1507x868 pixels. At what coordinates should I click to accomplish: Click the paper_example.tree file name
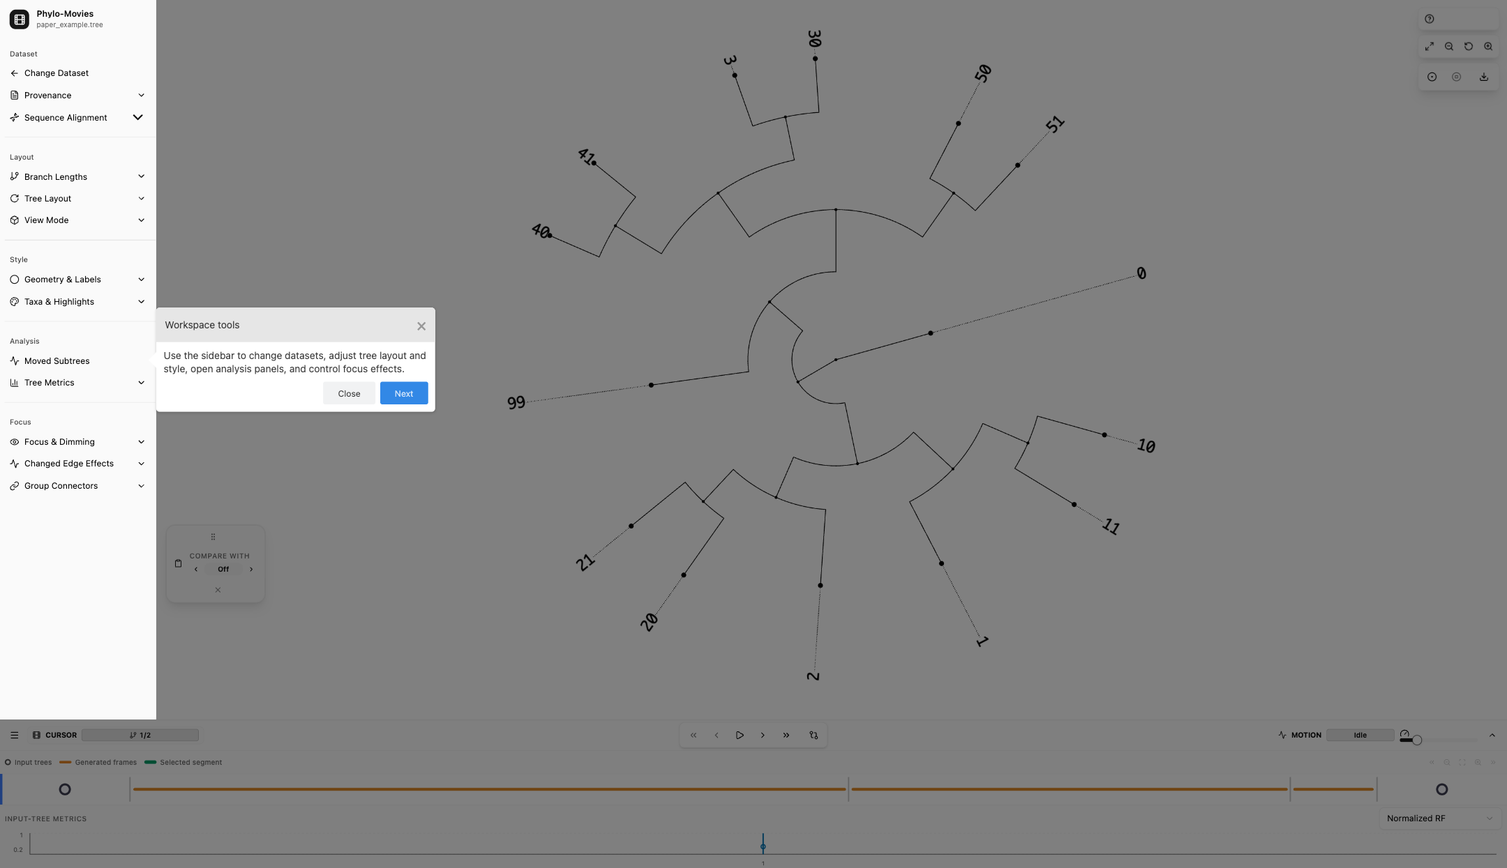click(70, 25)
